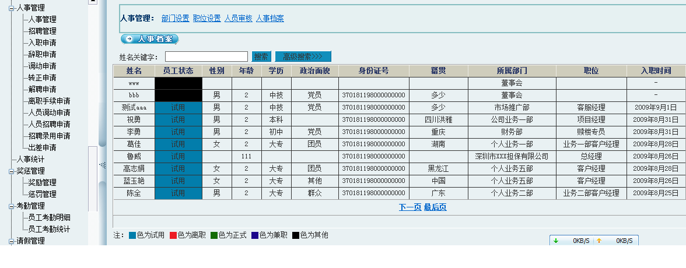Click the 业务二部客户经理 position cell
The image size is (686, 268).
(591, 193)
